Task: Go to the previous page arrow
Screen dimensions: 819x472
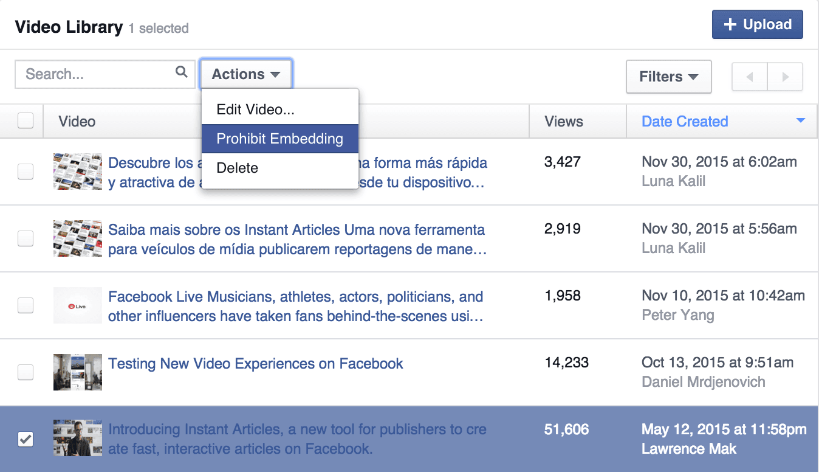Action: coord(750,77)
